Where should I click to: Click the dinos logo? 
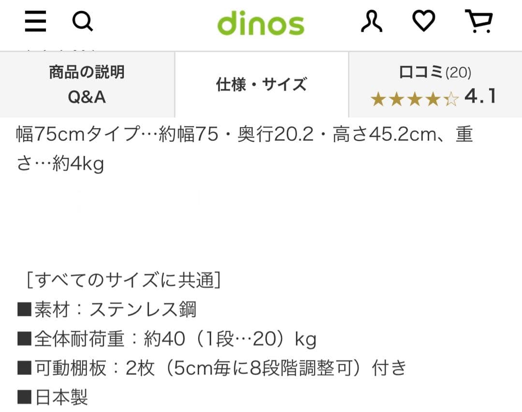pyautogui.click(x=261, y=22)
